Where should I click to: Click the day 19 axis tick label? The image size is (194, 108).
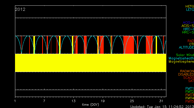point(103,101)
